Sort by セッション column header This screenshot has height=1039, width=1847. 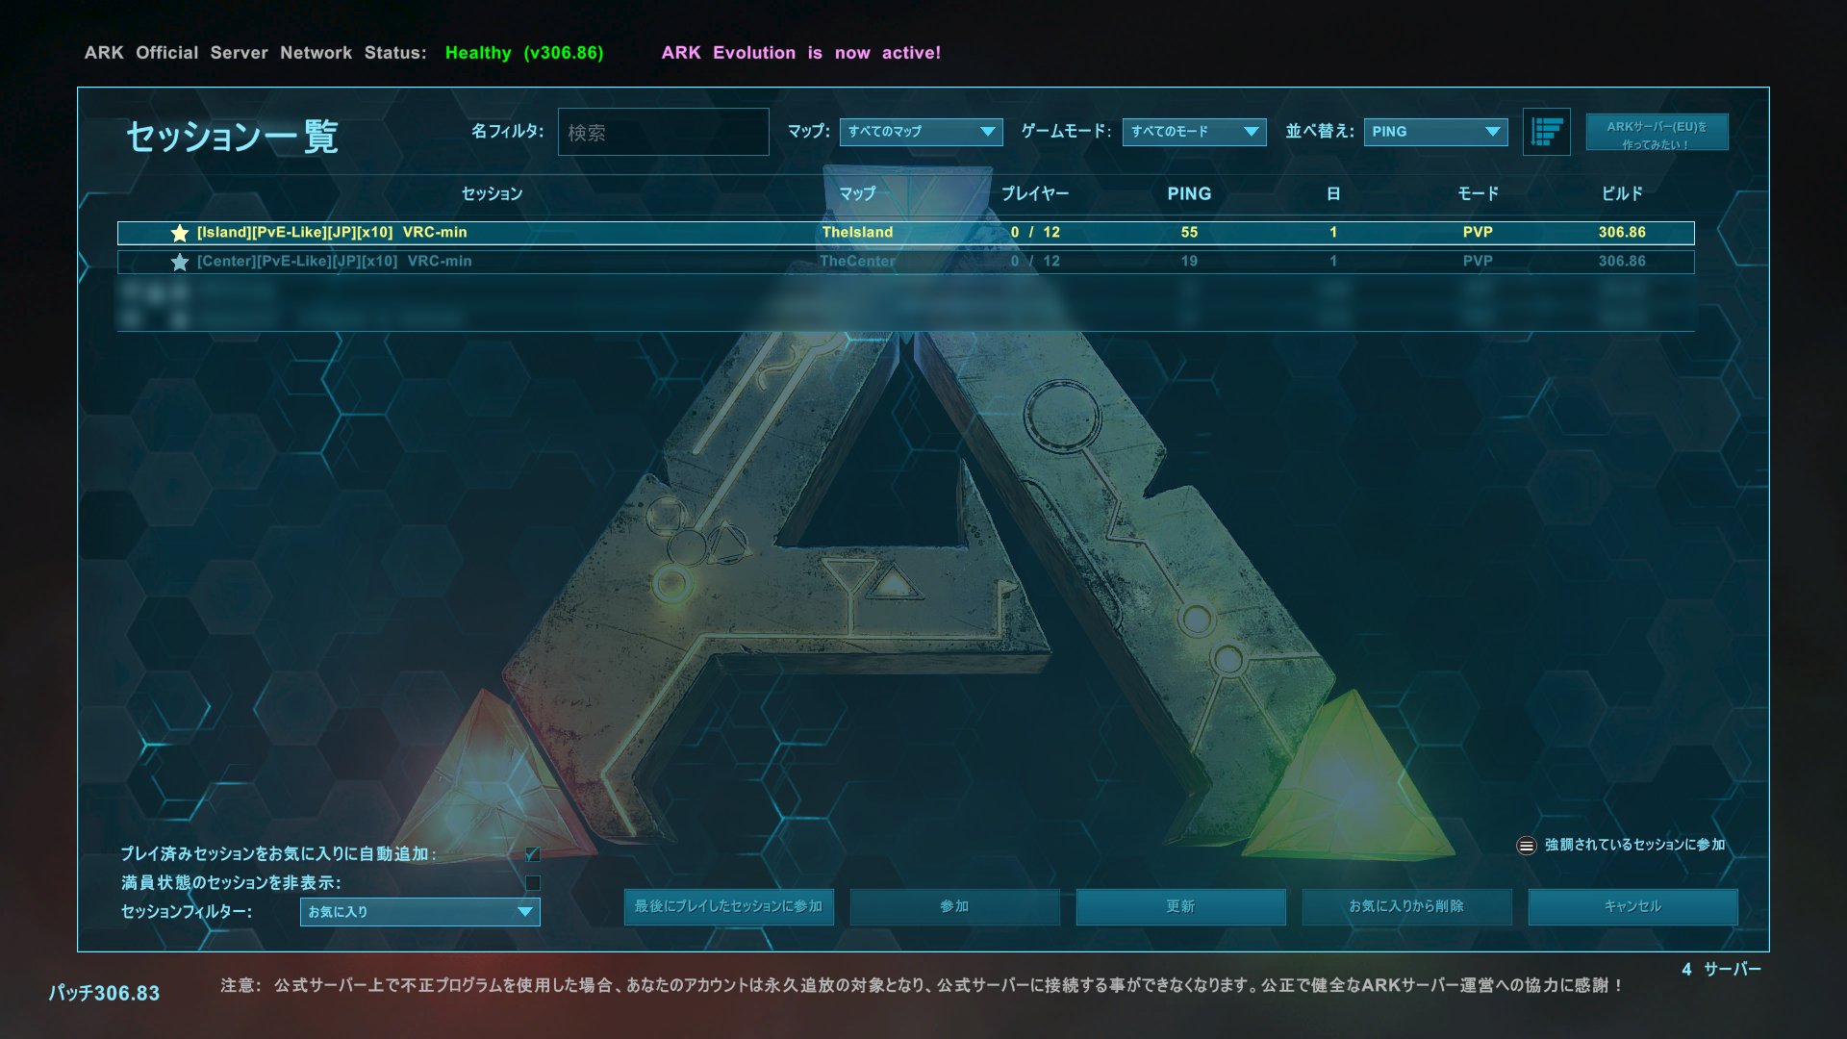pyautogui.click(x=492, y=194)
